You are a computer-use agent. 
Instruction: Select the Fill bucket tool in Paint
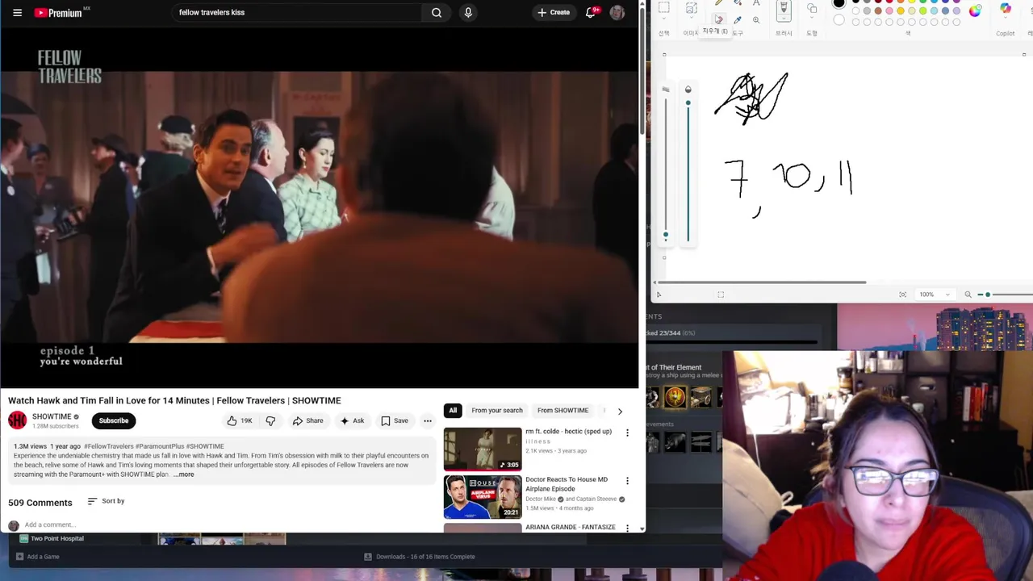pyautogui.click(x=738, y=3)
